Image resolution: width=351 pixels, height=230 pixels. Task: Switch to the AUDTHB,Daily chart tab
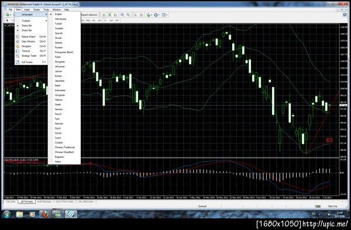click(x=44, y=201)
